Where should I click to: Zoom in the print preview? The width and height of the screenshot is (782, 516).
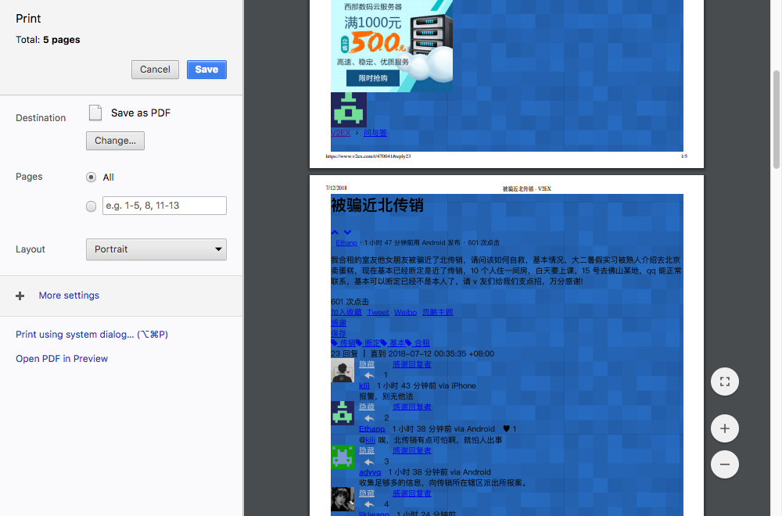(725, 428)
